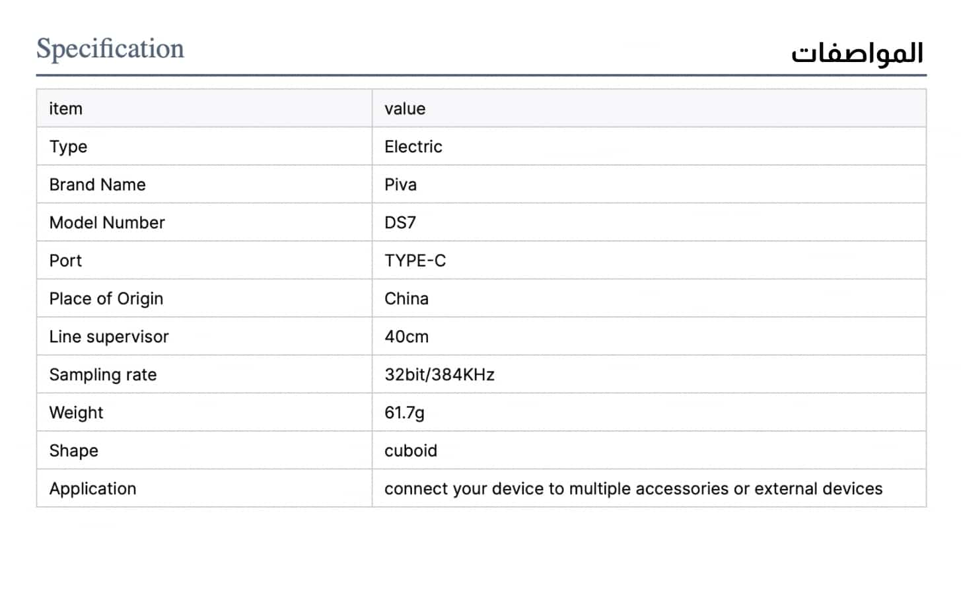
Task: Click the Specification heading
Action: click(110, 49)
